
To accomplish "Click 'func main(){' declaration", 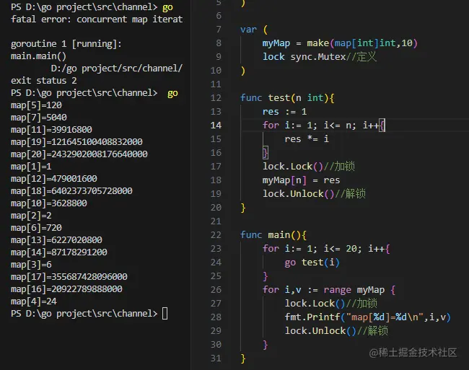I will (273, 235).
